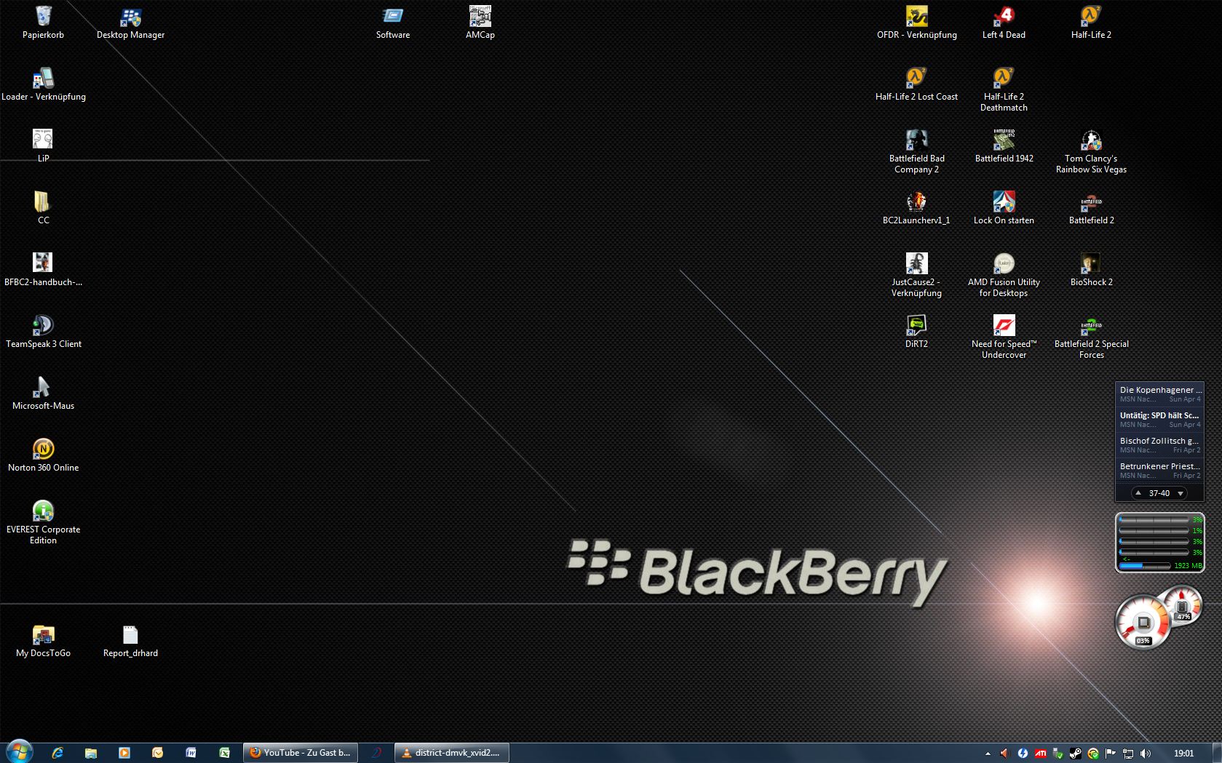Select the LiP desktop icon
This screenshot has height=763, width=1222.
(43, 146)
